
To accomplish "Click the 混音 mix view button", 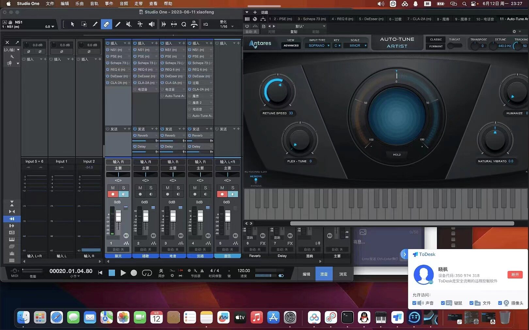I will click(x=324, y=274).
